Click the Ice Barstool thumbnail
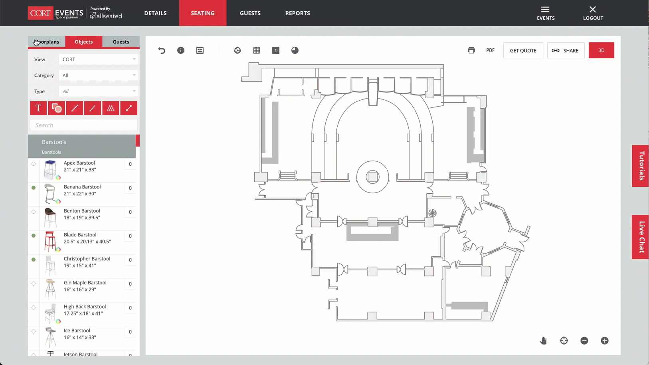 (x=50, y=337)
